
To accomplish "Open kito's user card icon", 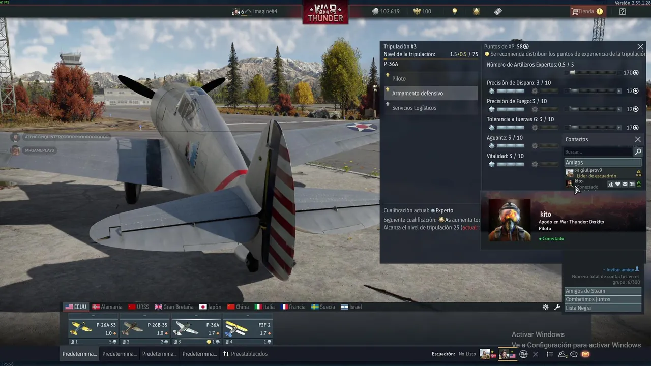I will (x=632, y=184).
